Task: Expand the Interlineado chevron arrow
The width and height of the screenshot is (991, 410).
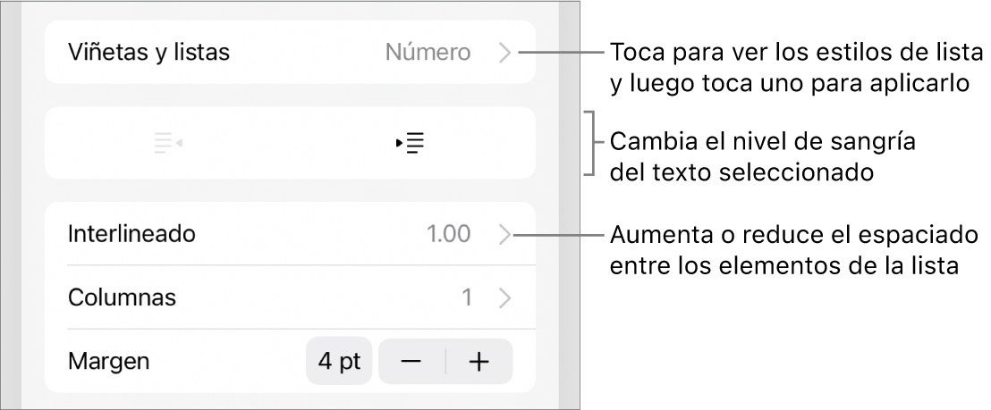Action: click(x=504, y=235)
